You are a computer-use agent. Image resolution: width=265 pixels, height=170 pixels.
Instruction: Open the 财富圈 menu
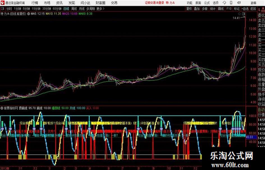tap(100, 3)
